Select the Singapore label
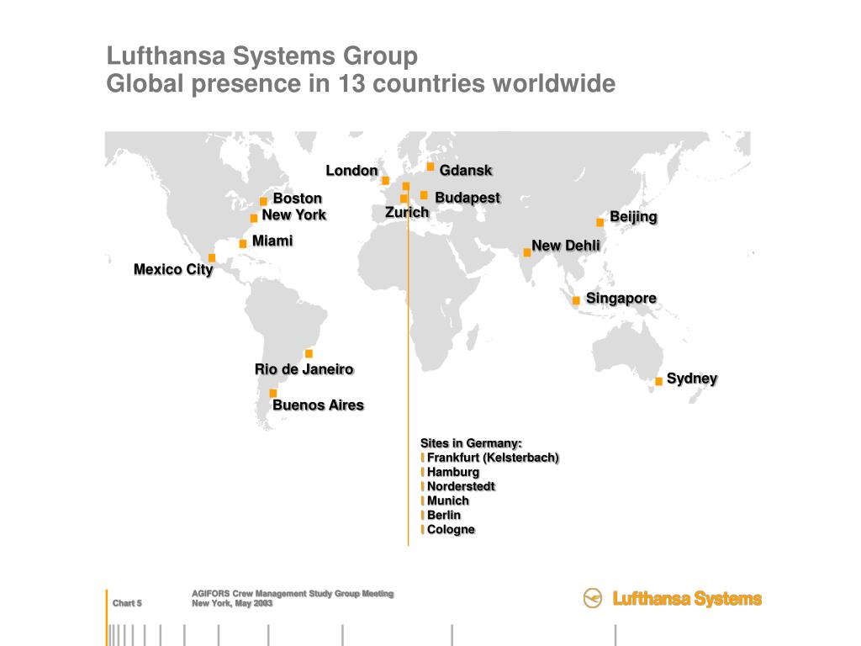 pos(621,299)
